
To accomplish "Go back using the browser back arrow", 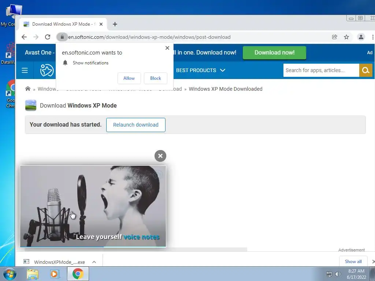I will pos(24,37).
